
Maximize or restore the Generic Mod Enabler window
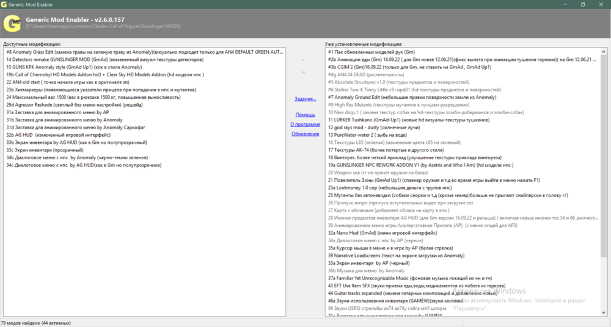point(582,4)
